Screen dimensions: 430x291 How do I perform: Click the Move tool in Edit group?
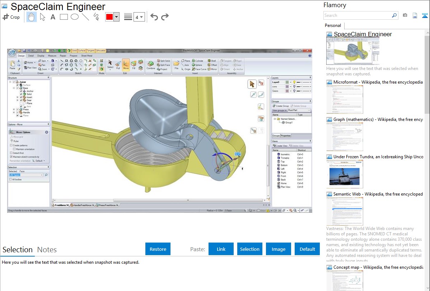click(126, 65)
